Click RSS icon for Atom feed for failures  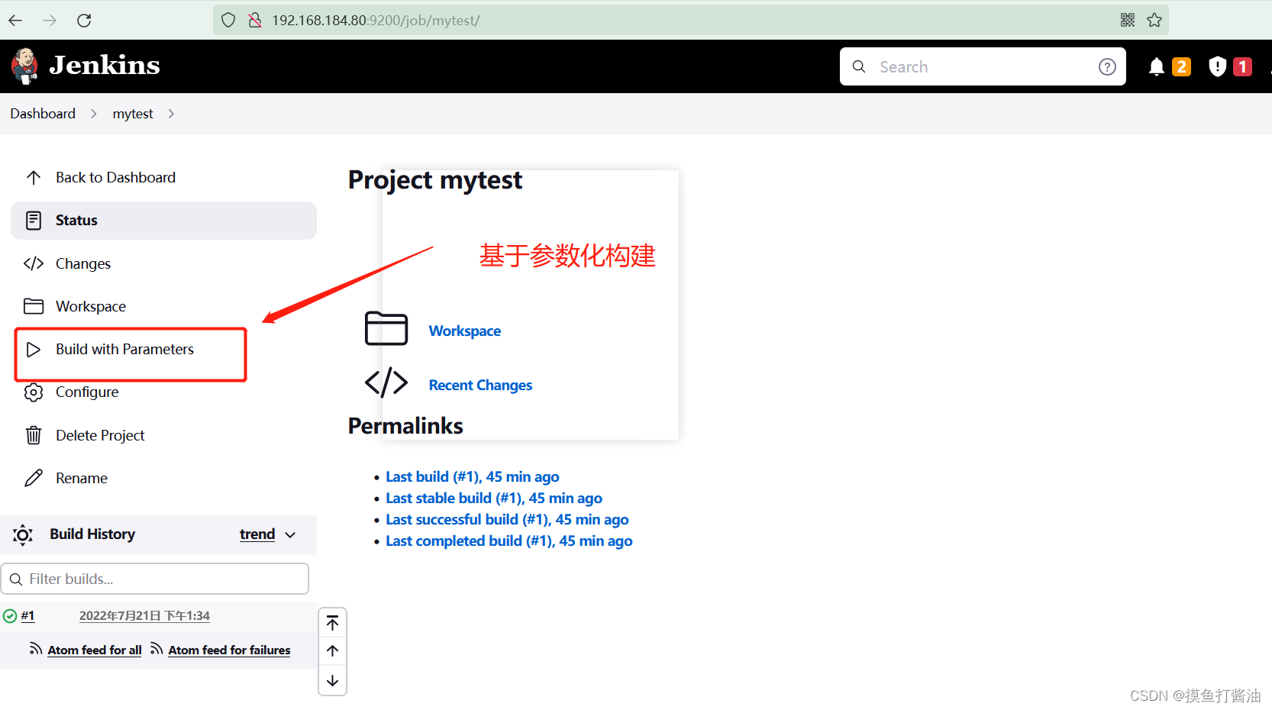[x=157, y=649]
